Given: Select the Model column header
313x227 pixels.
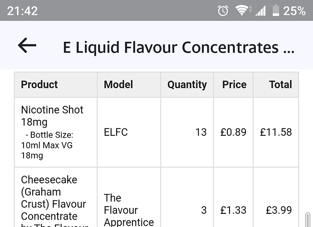Looking at the screenshot, I should (118, 84).
